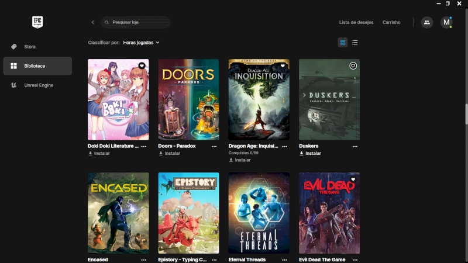Open Evil Dead The Game cover art
Viewport: 468px width, 263px height.
[x=329, y=213]
